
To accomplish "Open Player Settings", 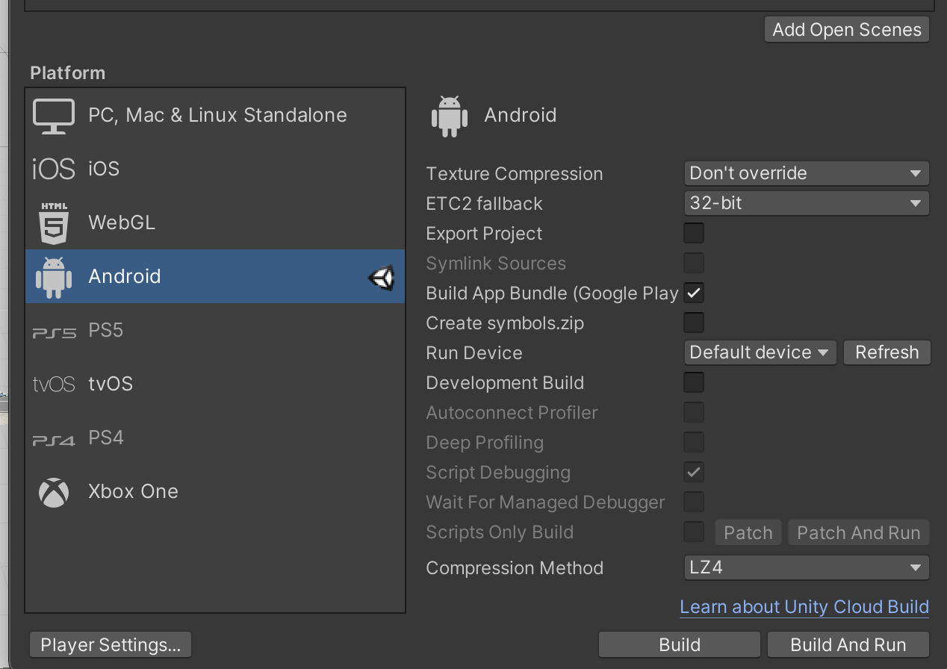I will coord(111,644).
